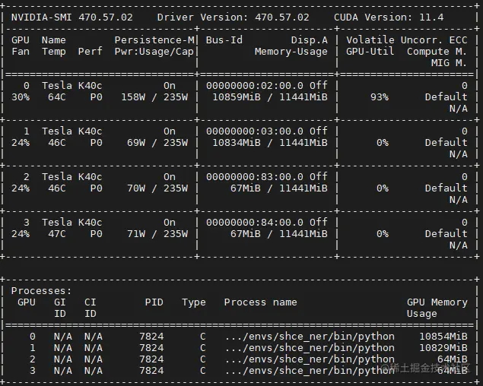Click the Process name column header
Screen dimensions: 483x386
pyautogui.click(x=260, y=302)
